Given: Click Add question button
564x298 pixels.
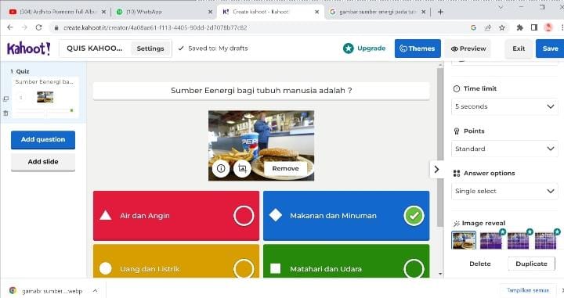Looking at the screenshot, I should point(43,140).
